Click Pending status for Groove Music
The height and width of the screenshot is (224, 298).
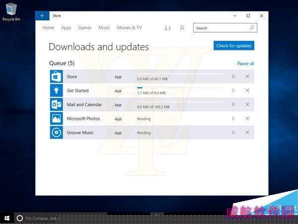click(144, 133)
